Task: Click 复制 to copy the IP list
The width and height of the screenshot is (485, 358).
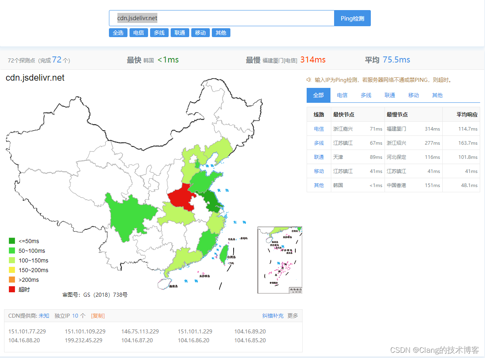Action: (98, 316)
